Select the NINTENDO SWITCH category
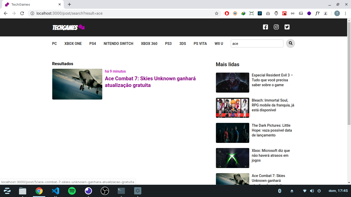This screenshot has height=197, width=351. pos(118,44)
